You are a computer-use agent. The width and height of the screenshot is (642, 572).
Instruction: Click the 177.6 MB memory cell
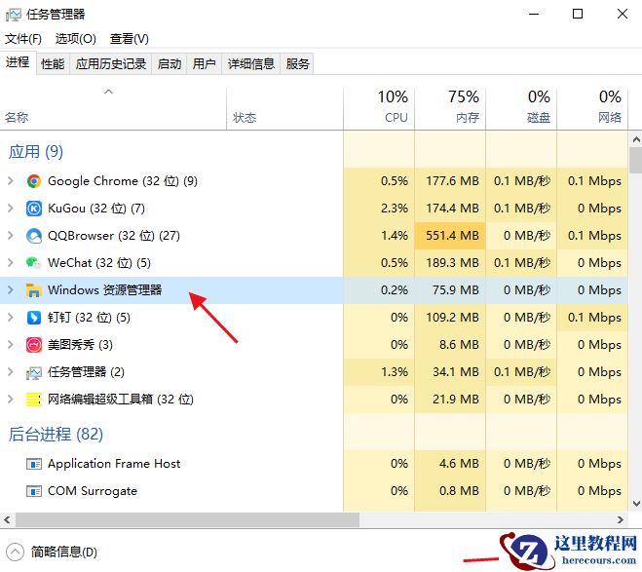452,181
